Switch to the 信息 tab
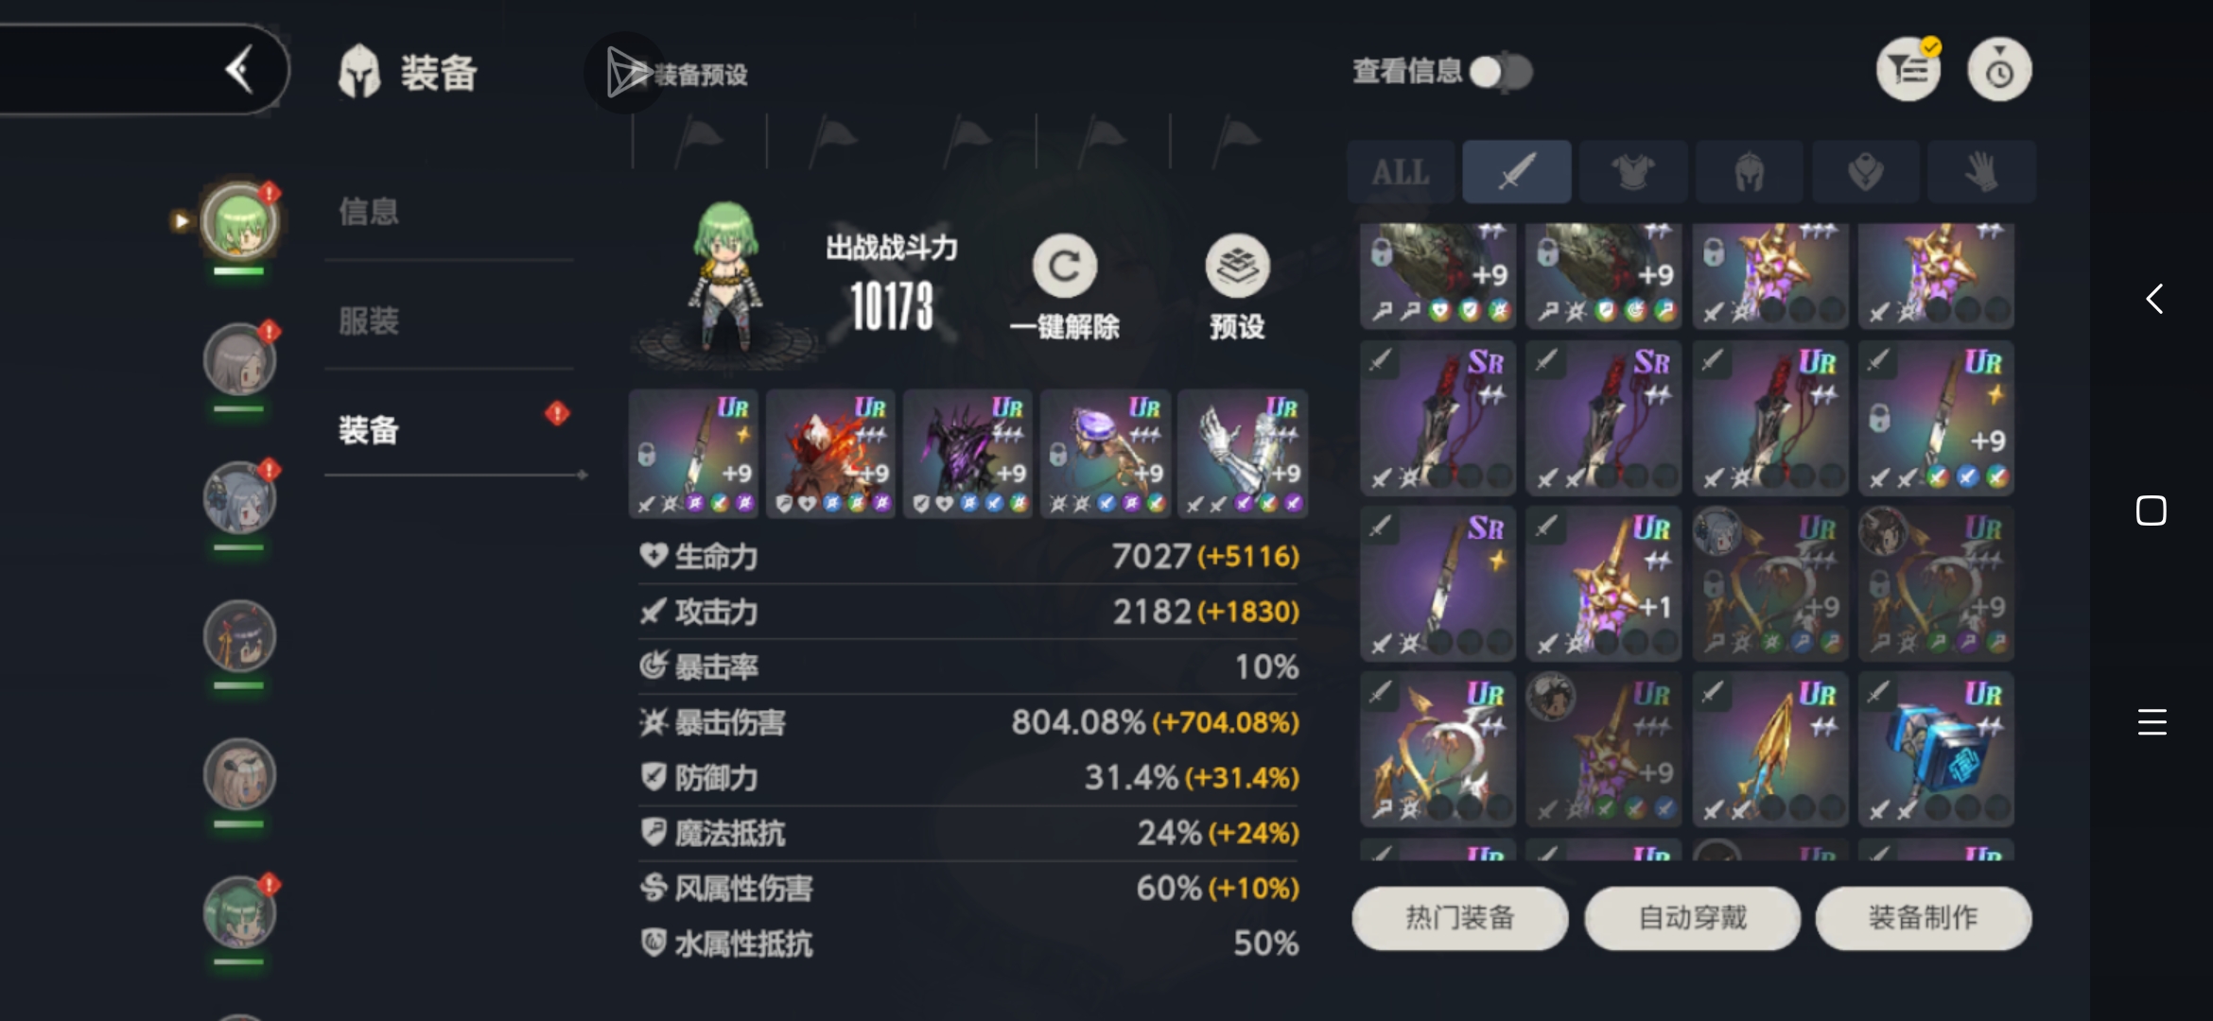The image size is (2213, 1021). pyautogui.click(x=369, y=211)
